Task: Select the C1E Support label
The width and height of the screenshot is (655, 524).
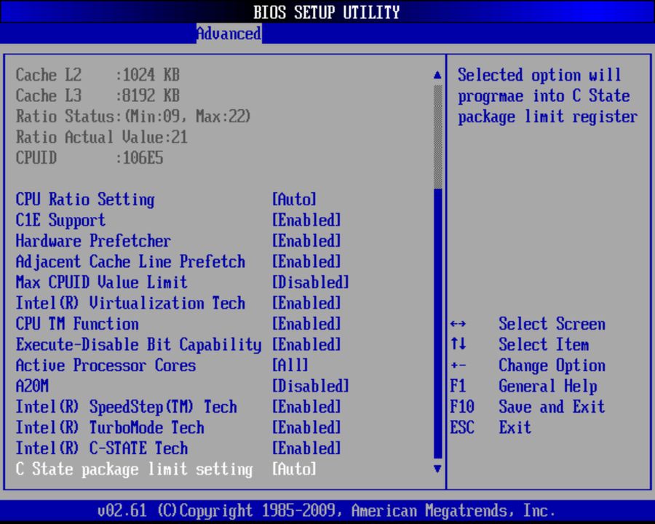Action: (x=60, y=221)
